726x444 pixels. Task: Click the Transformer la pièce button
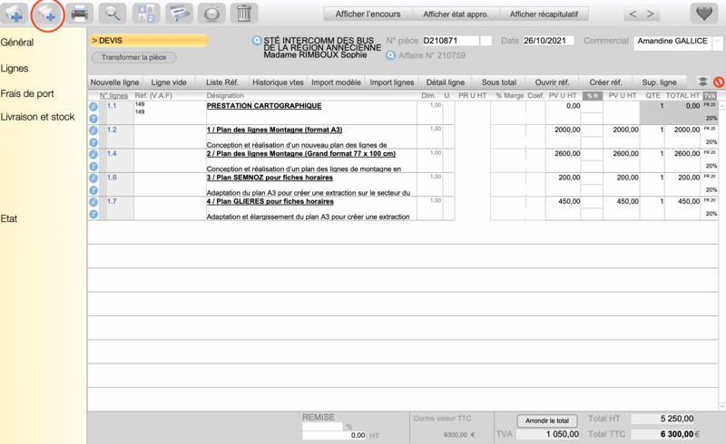(x=133, y=57)
